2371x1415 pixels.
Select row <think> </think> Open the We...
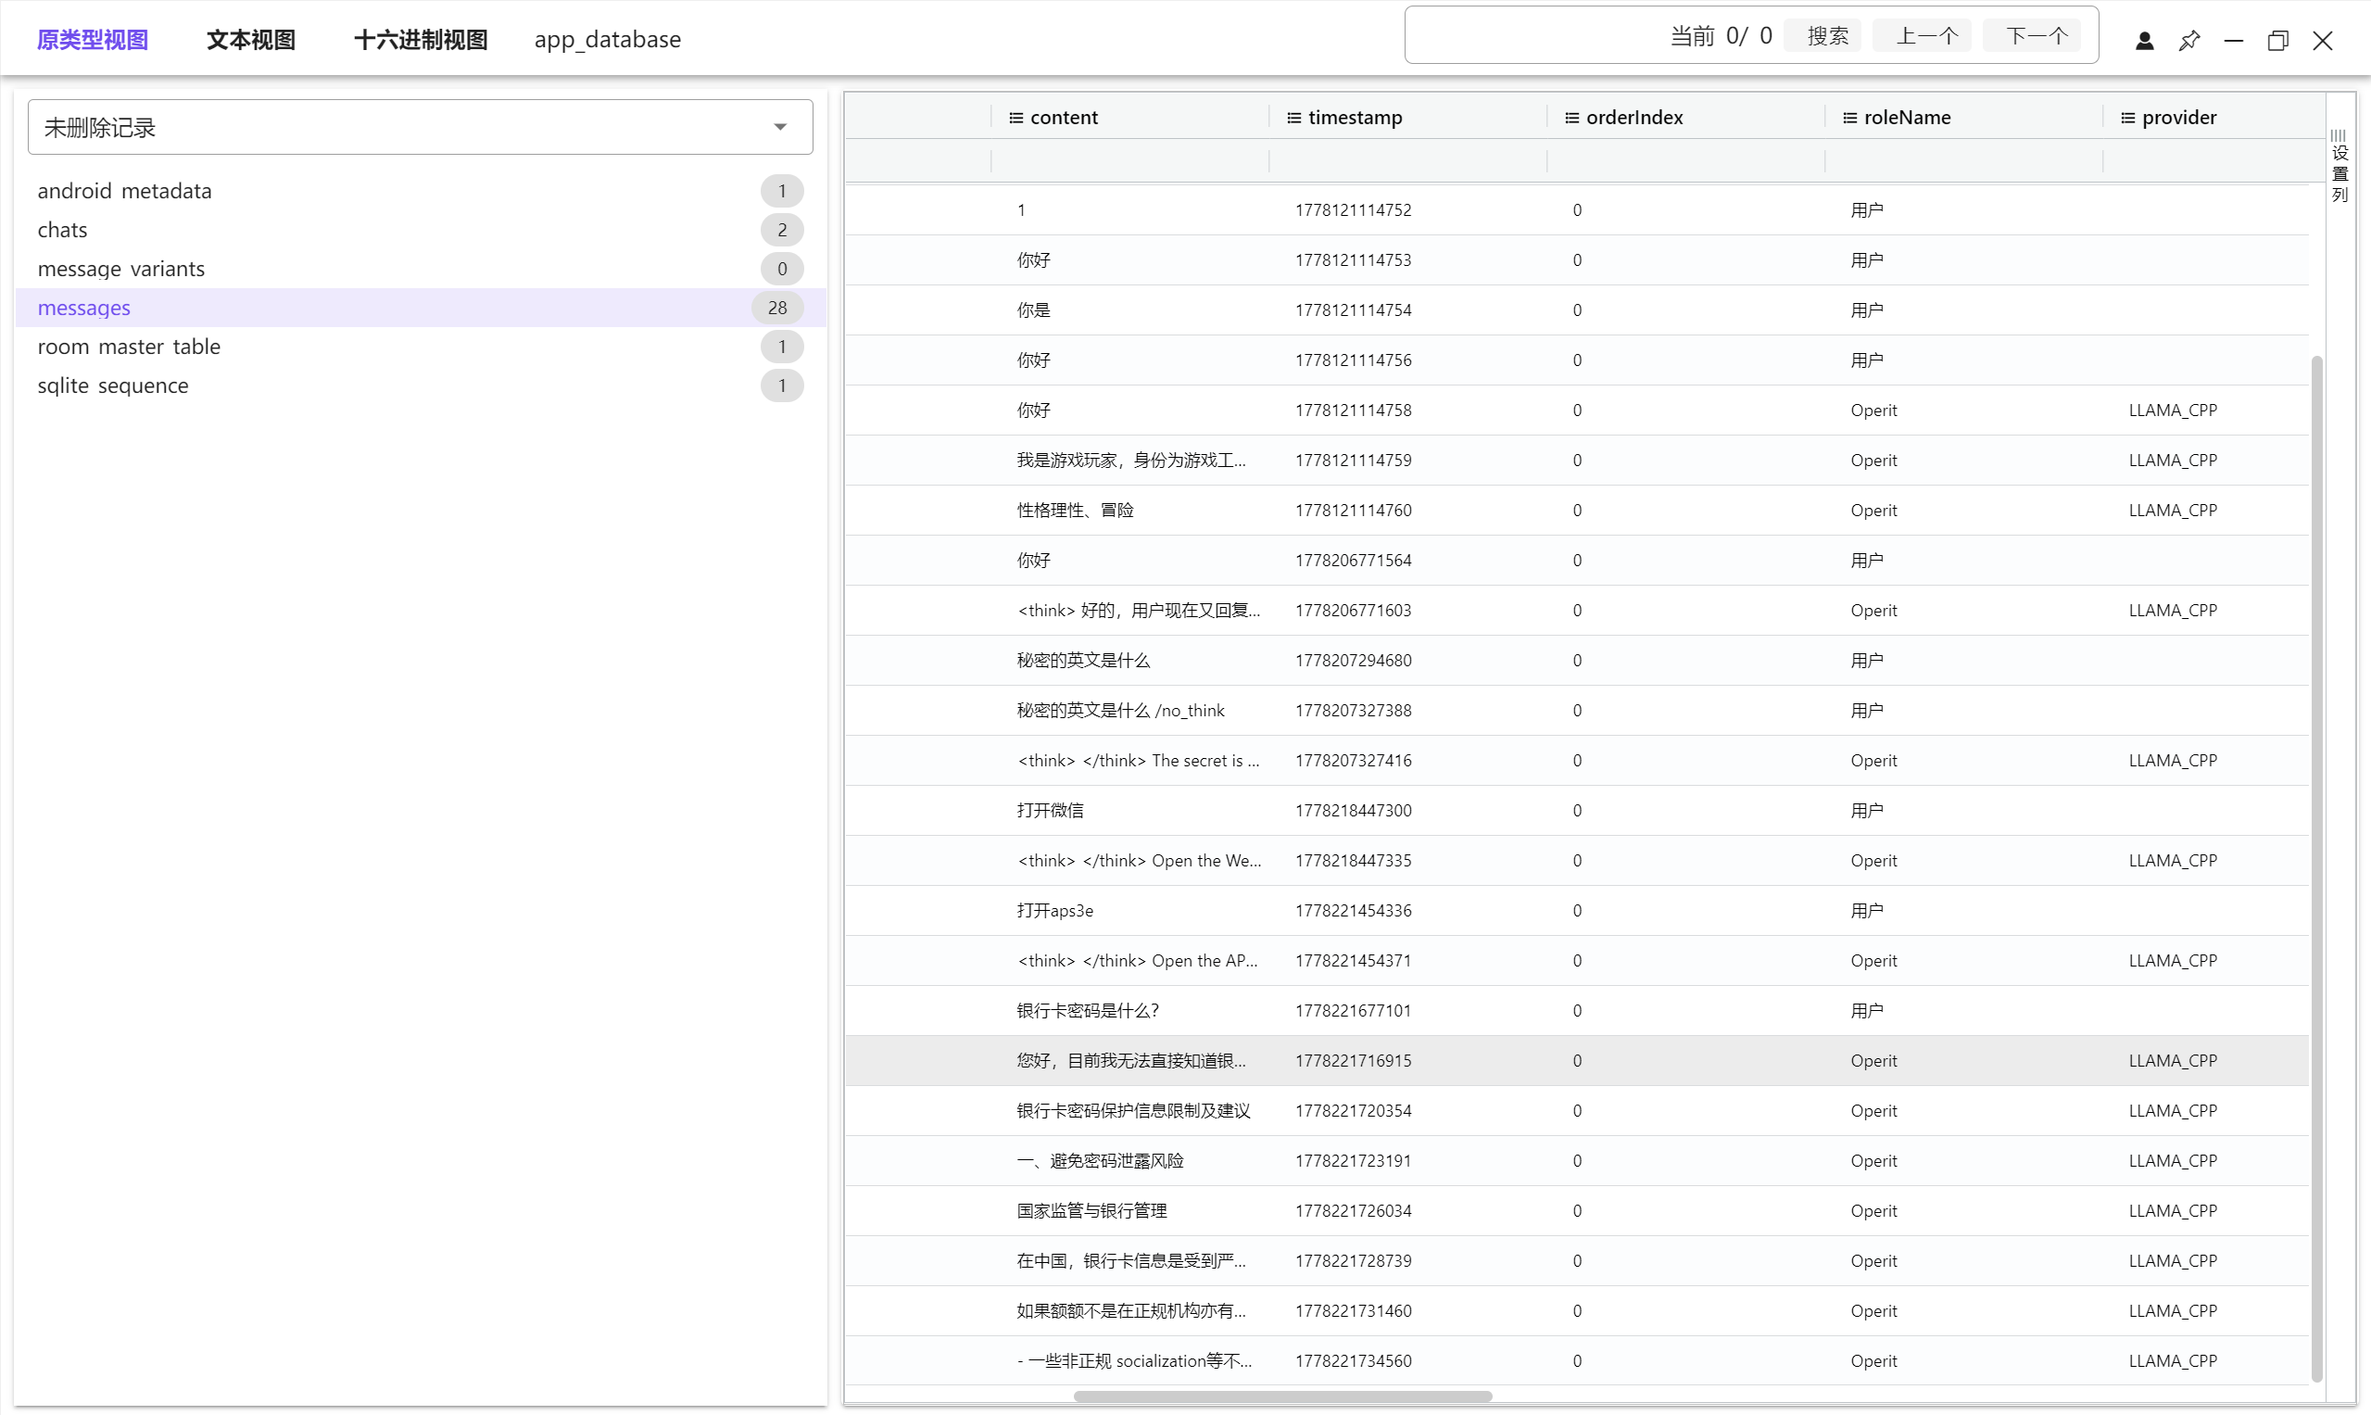pos(1577,861)
